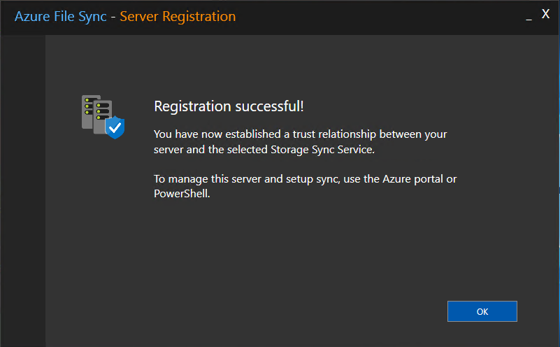Click 'Azure portal' in the message text
The image size is (560, 347).
pyautogui.click(x=412, y=180)
